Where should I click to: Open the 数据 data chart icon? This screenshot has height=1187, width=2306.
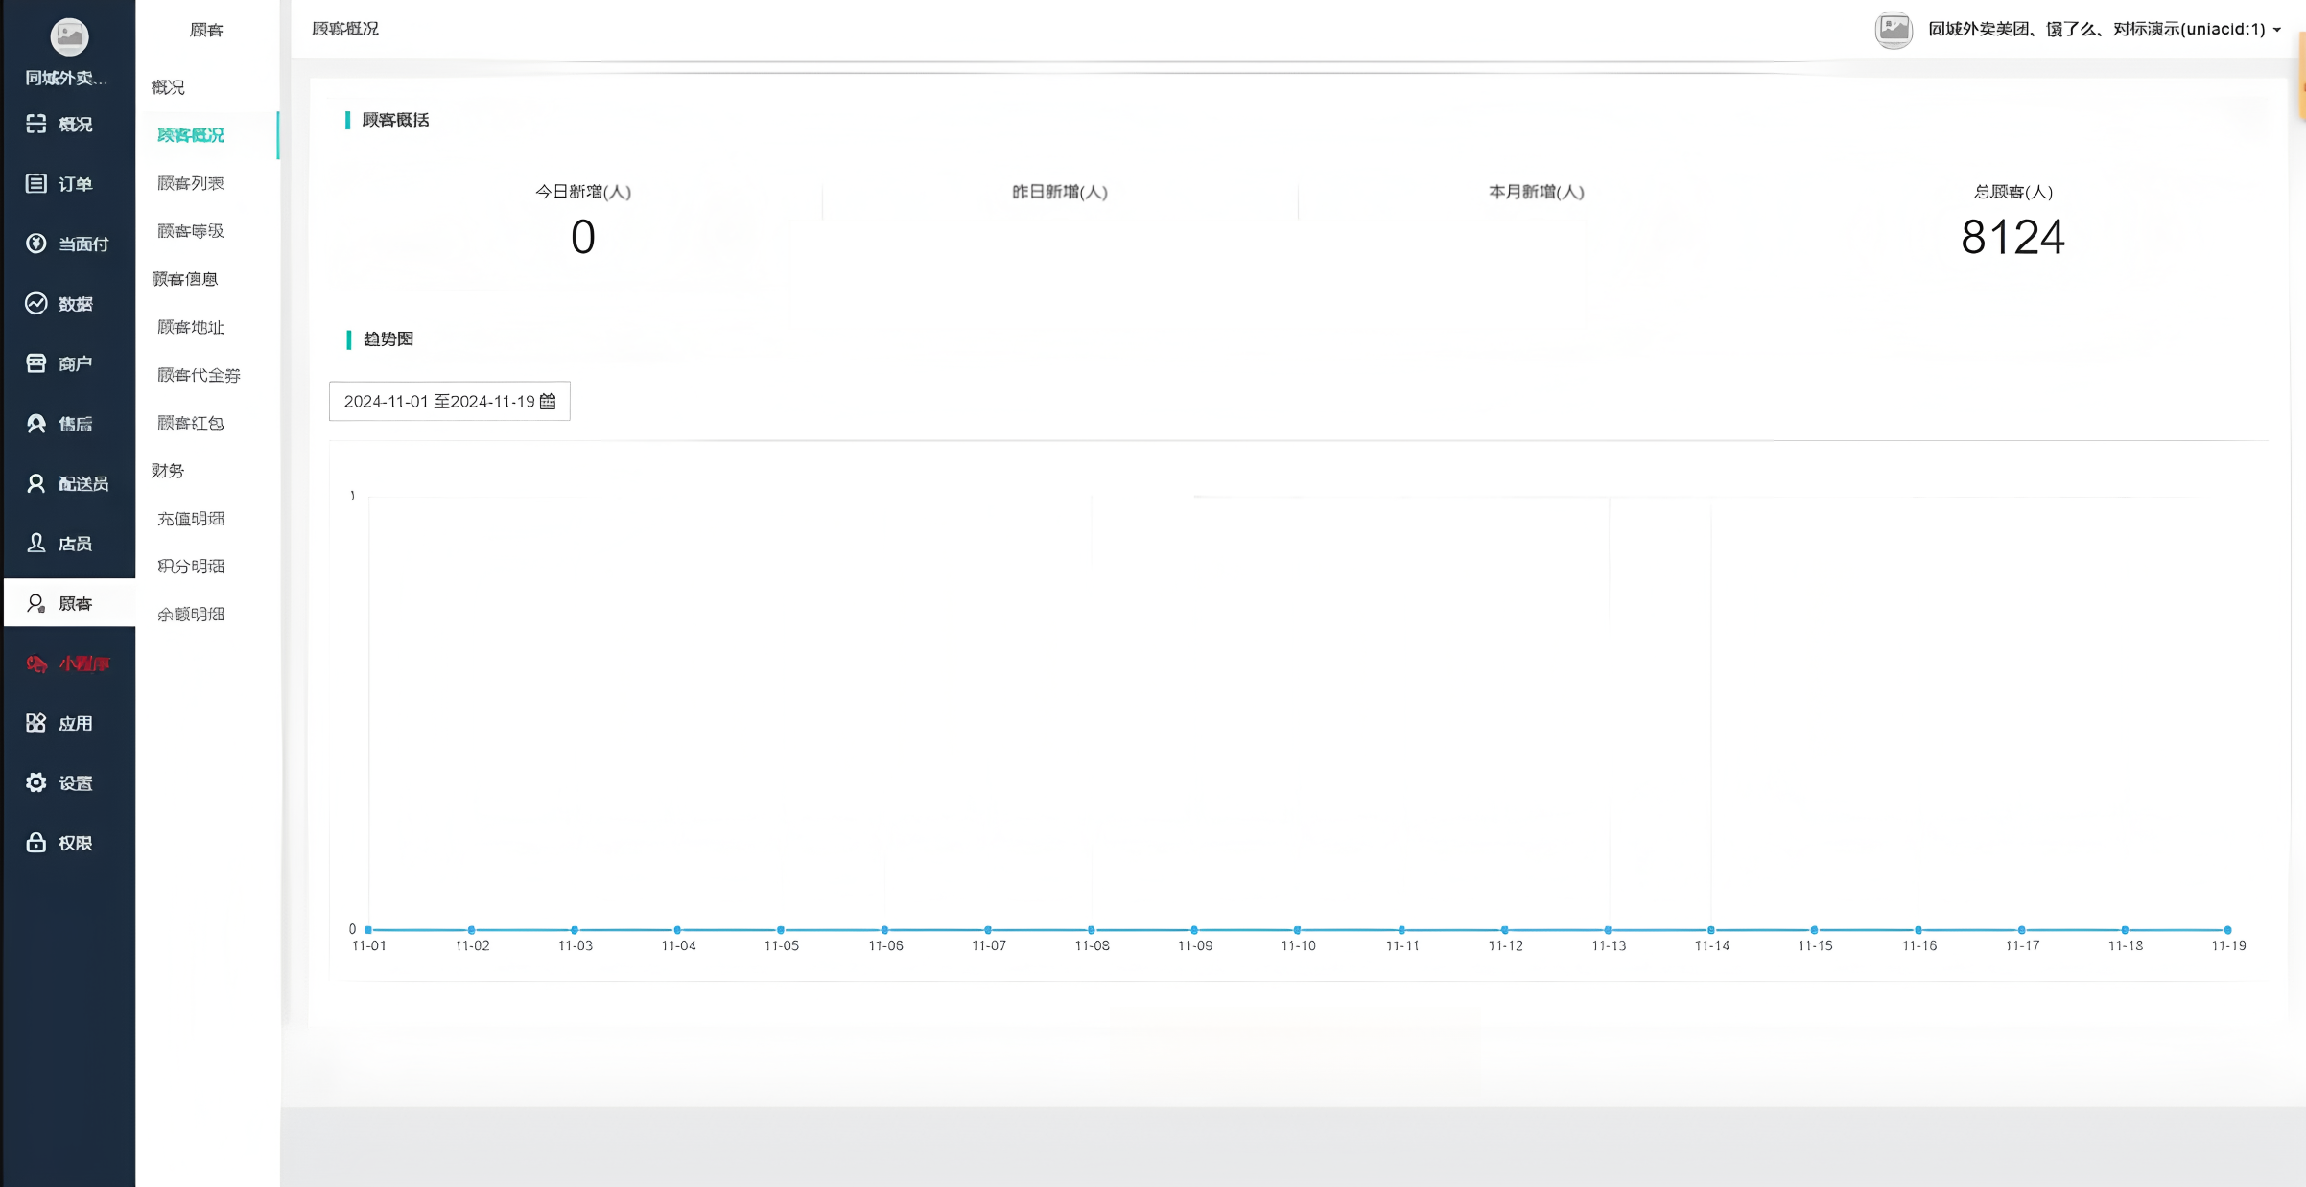tap(35, 303)
